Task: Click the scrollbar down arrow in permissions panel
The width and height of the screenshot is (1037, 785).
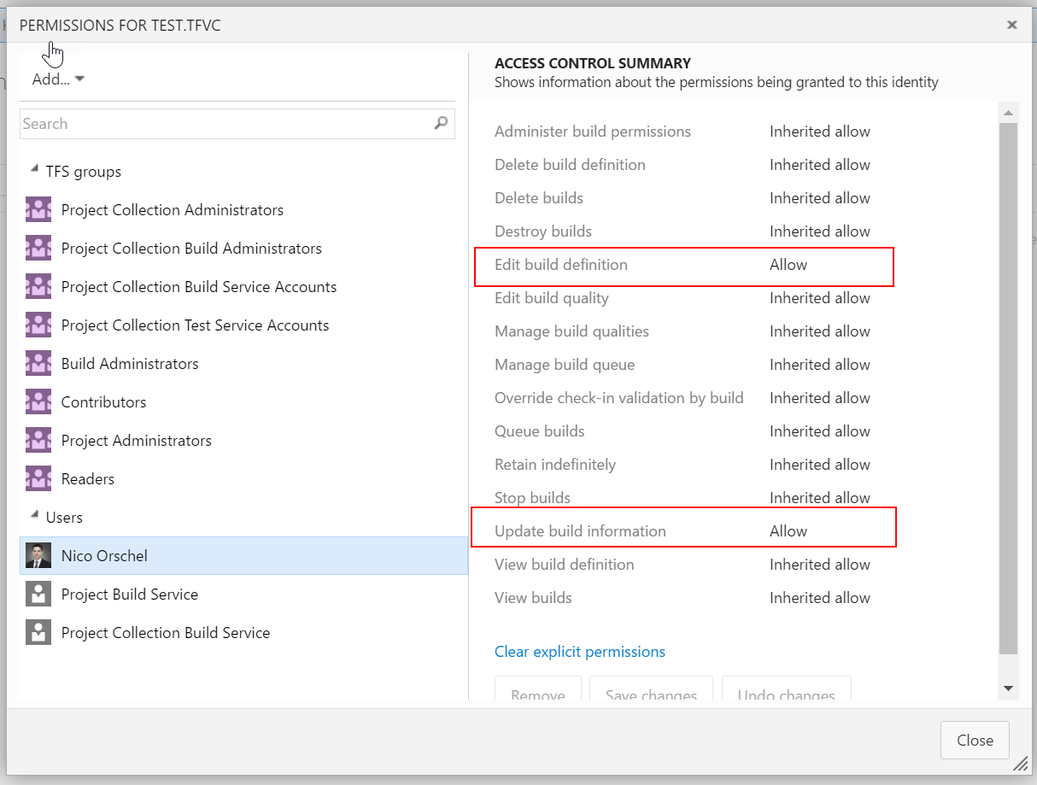Action: [1008, 688]
